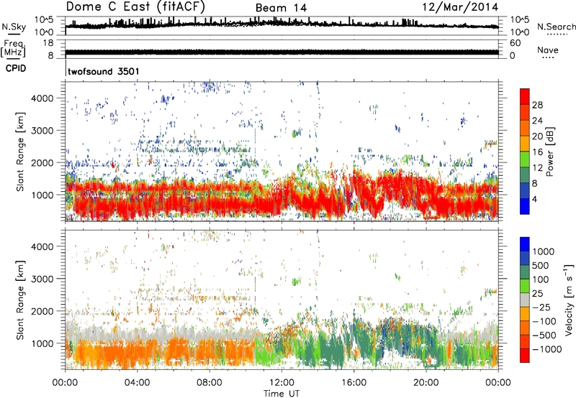This screenshot has width=576, height=398.
Task: Click the light green segment of power color bar
Action: click(x=525, y=159)
